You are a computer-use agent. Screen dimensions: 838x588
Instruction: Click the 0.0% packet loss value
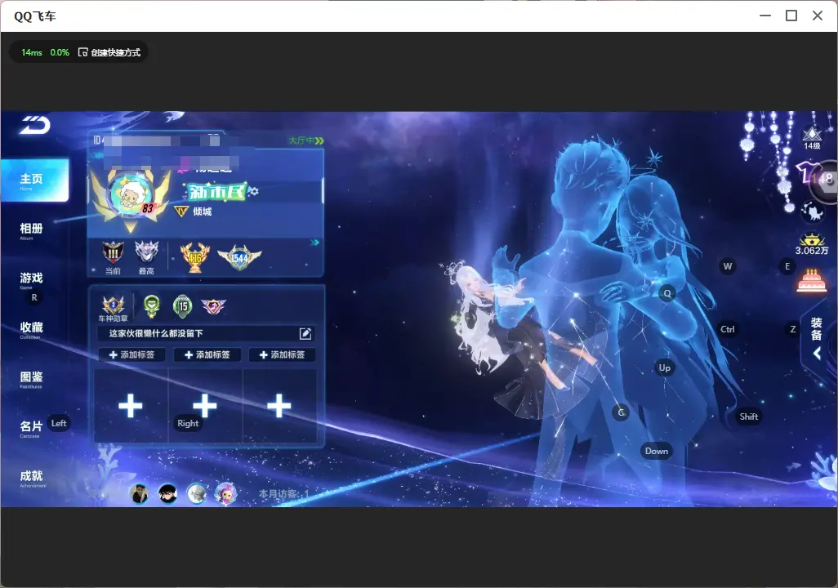point(60,52)
